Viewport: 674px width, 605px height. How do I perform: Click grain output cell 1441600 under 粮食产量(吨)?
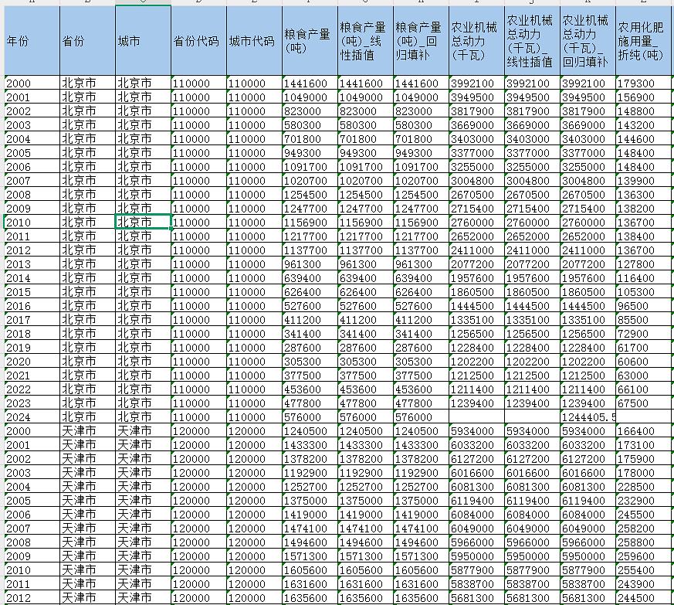pos(310,83)
